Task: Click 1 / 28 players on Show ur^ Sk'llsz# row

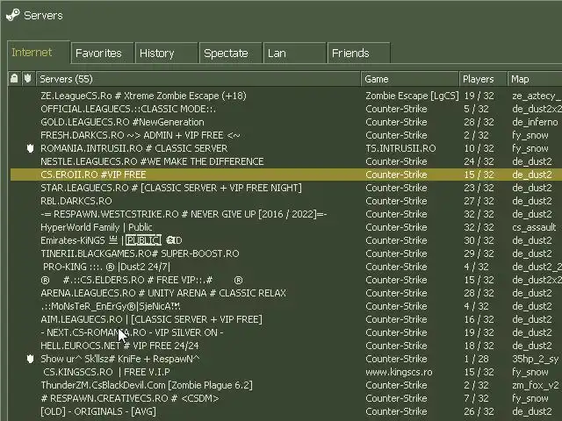Action: [476, 359]
